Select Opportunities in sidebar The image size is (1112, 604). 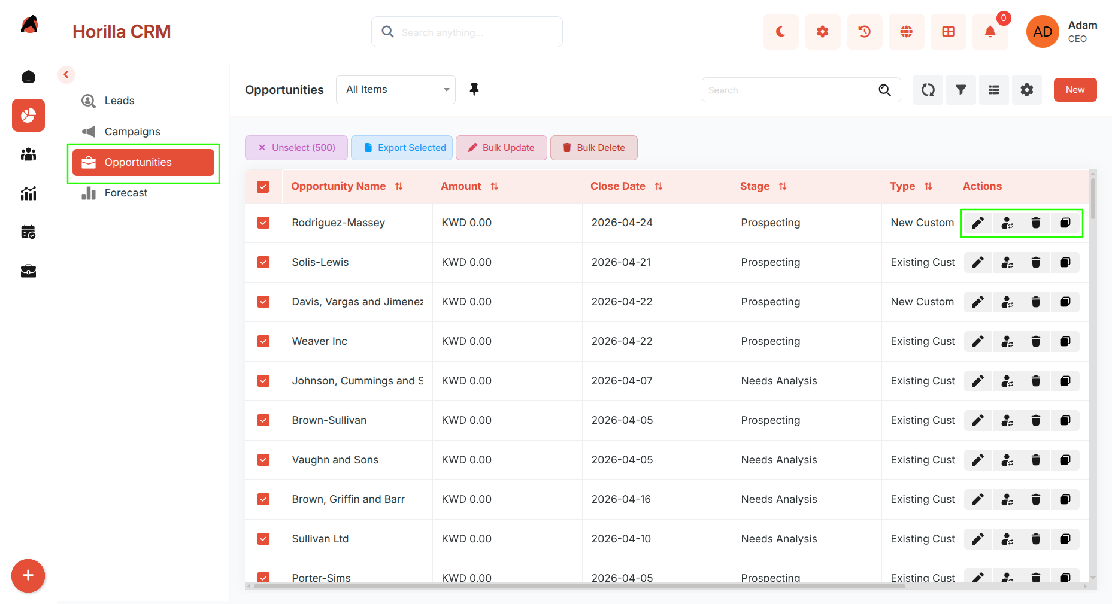[143, 163]
